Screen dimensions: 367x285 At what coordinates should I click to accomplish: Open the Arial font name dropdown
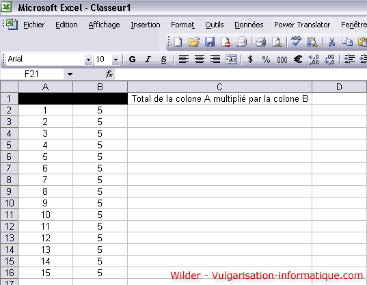click(x=88, y=59)
